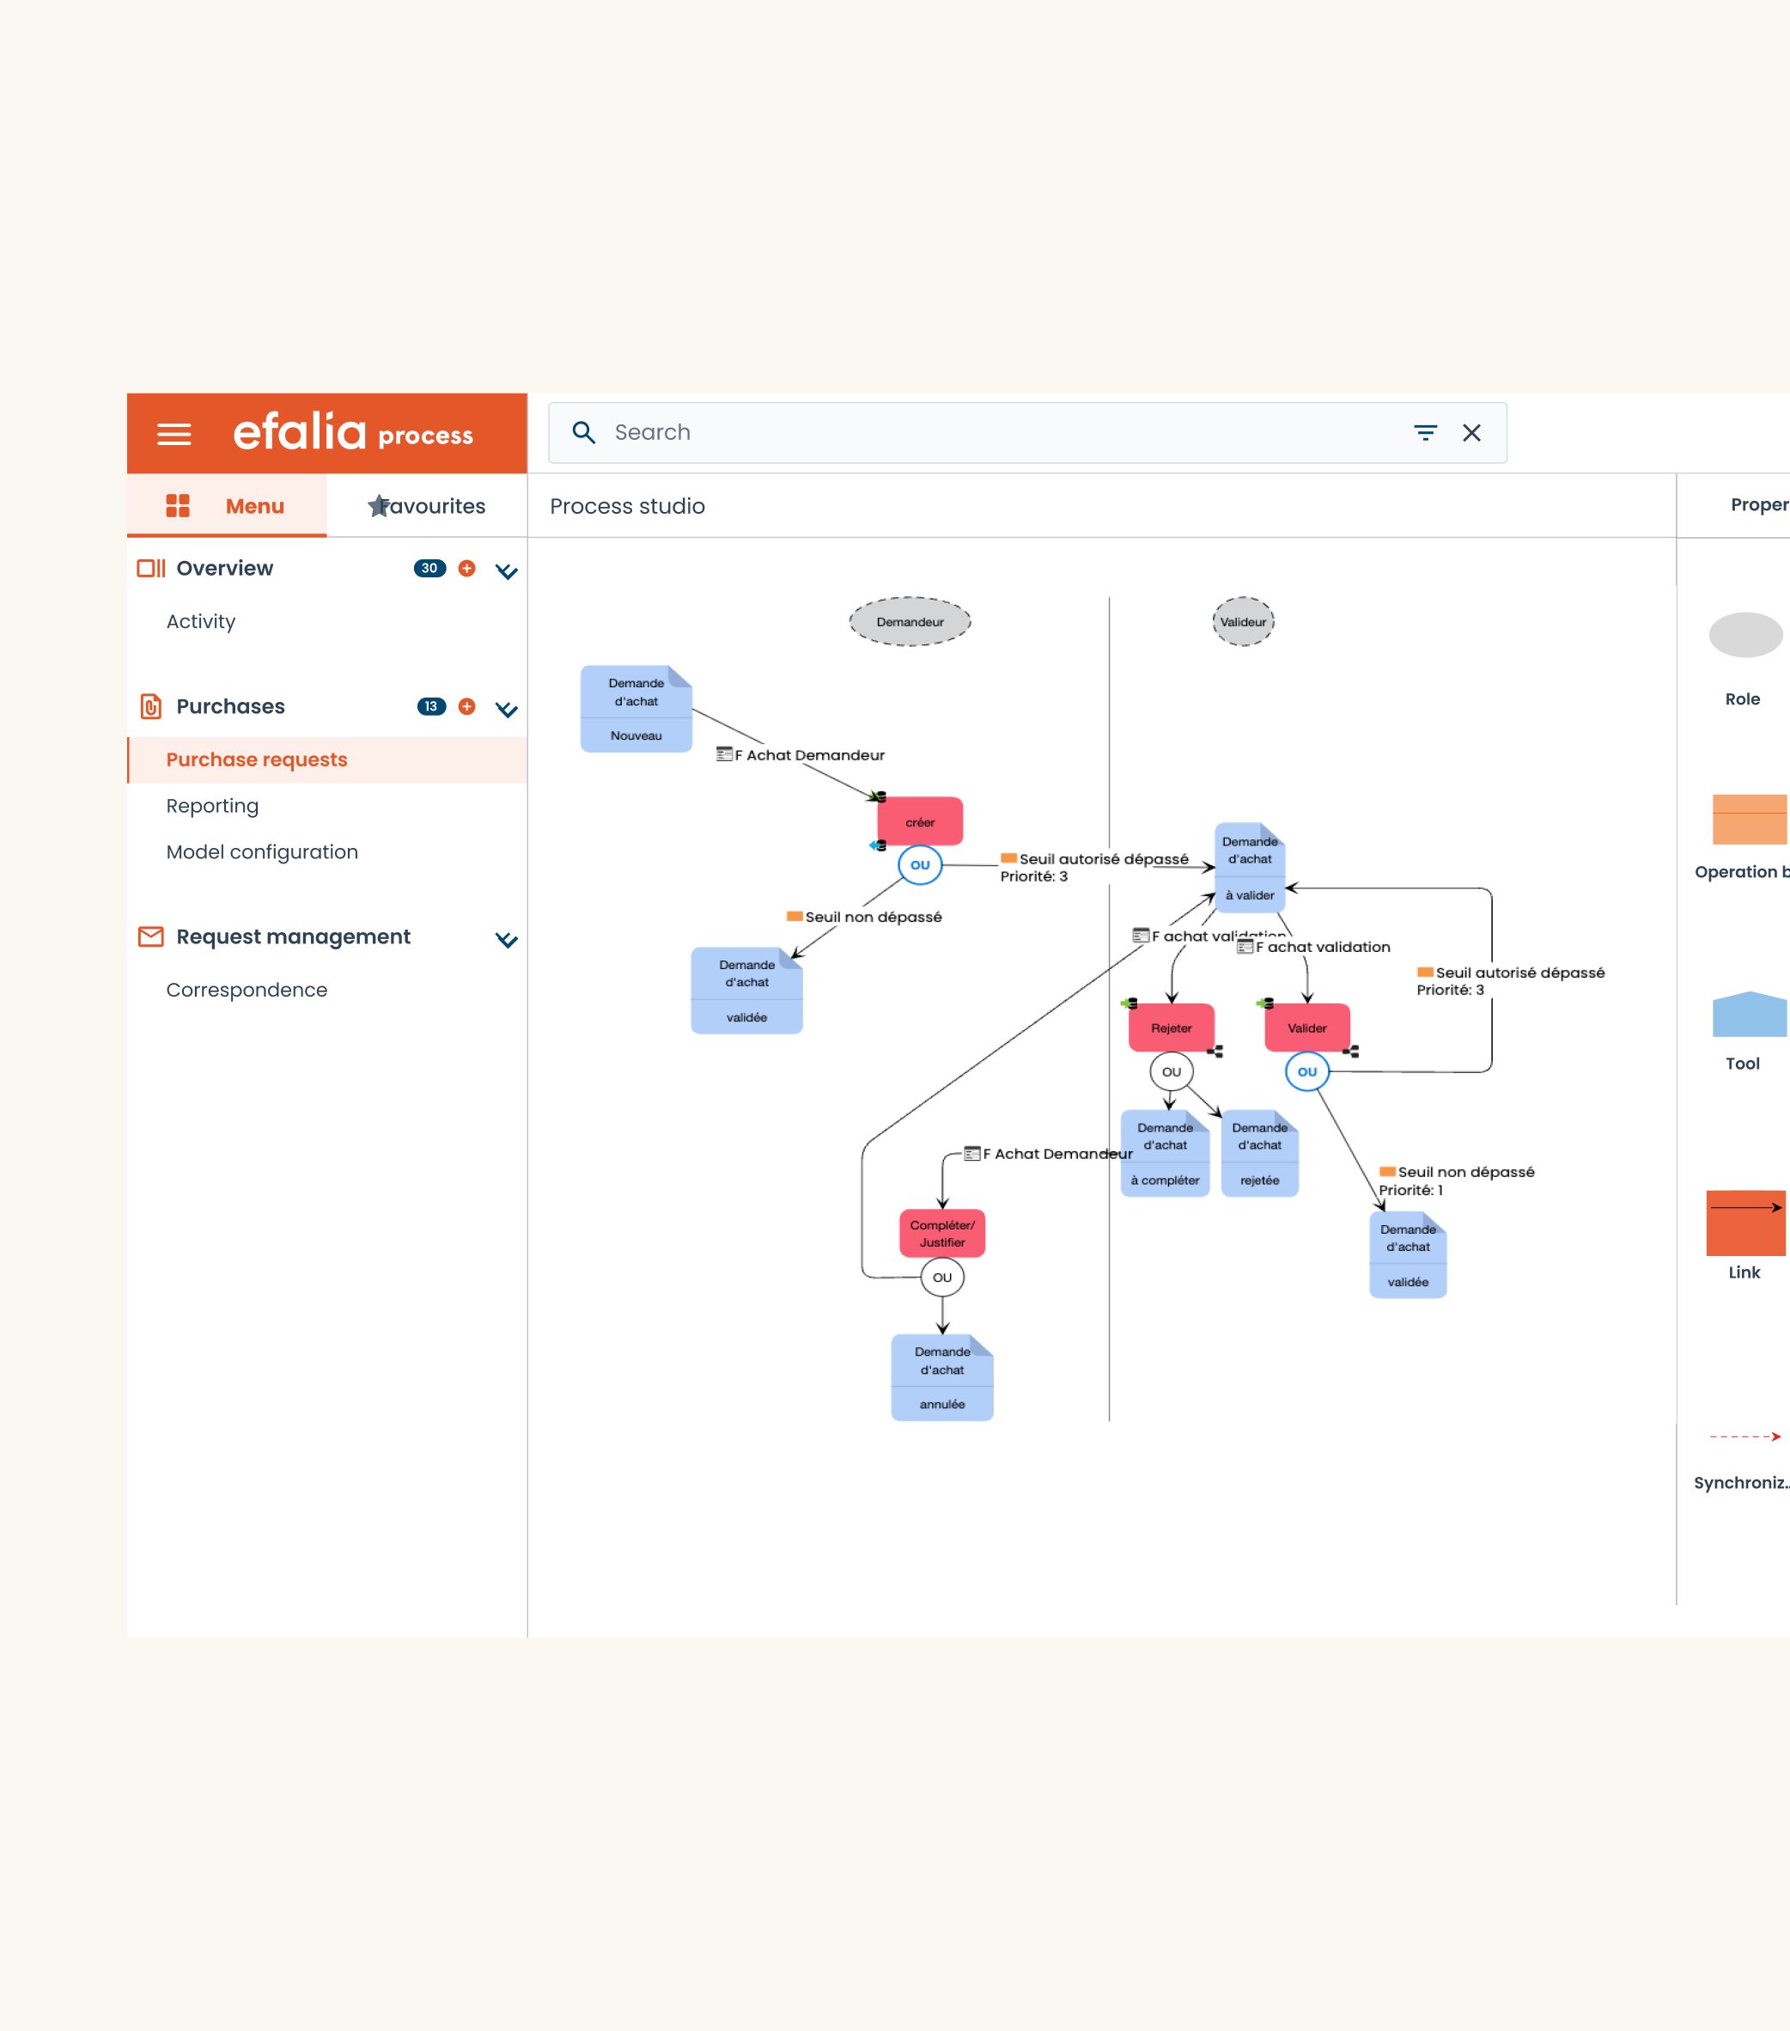Image resolution: width=1790 pixels, height=2031 pixels.
Task: Select validée document under Demandeur lane
Action: (747, 991)
